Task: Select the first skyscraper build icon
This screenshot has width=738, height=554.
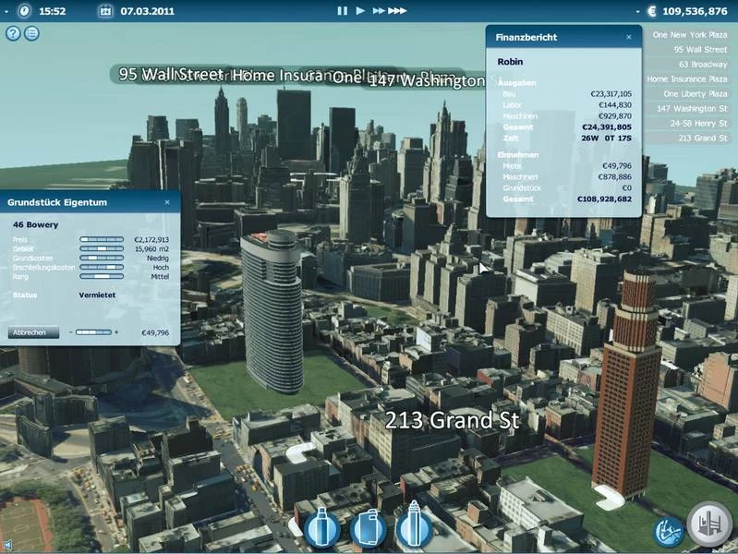Action: pos(322,528)
